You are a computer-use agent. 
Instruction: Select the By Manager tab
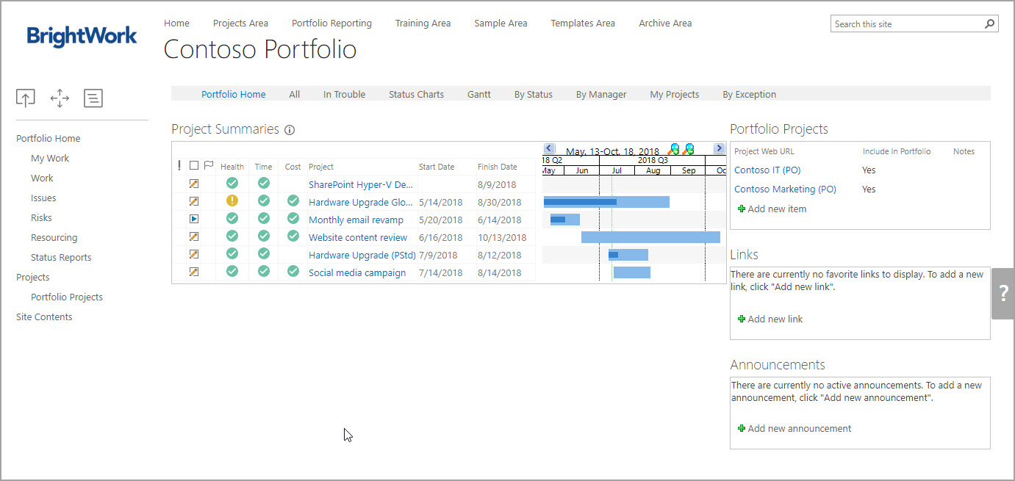point(601,94)
